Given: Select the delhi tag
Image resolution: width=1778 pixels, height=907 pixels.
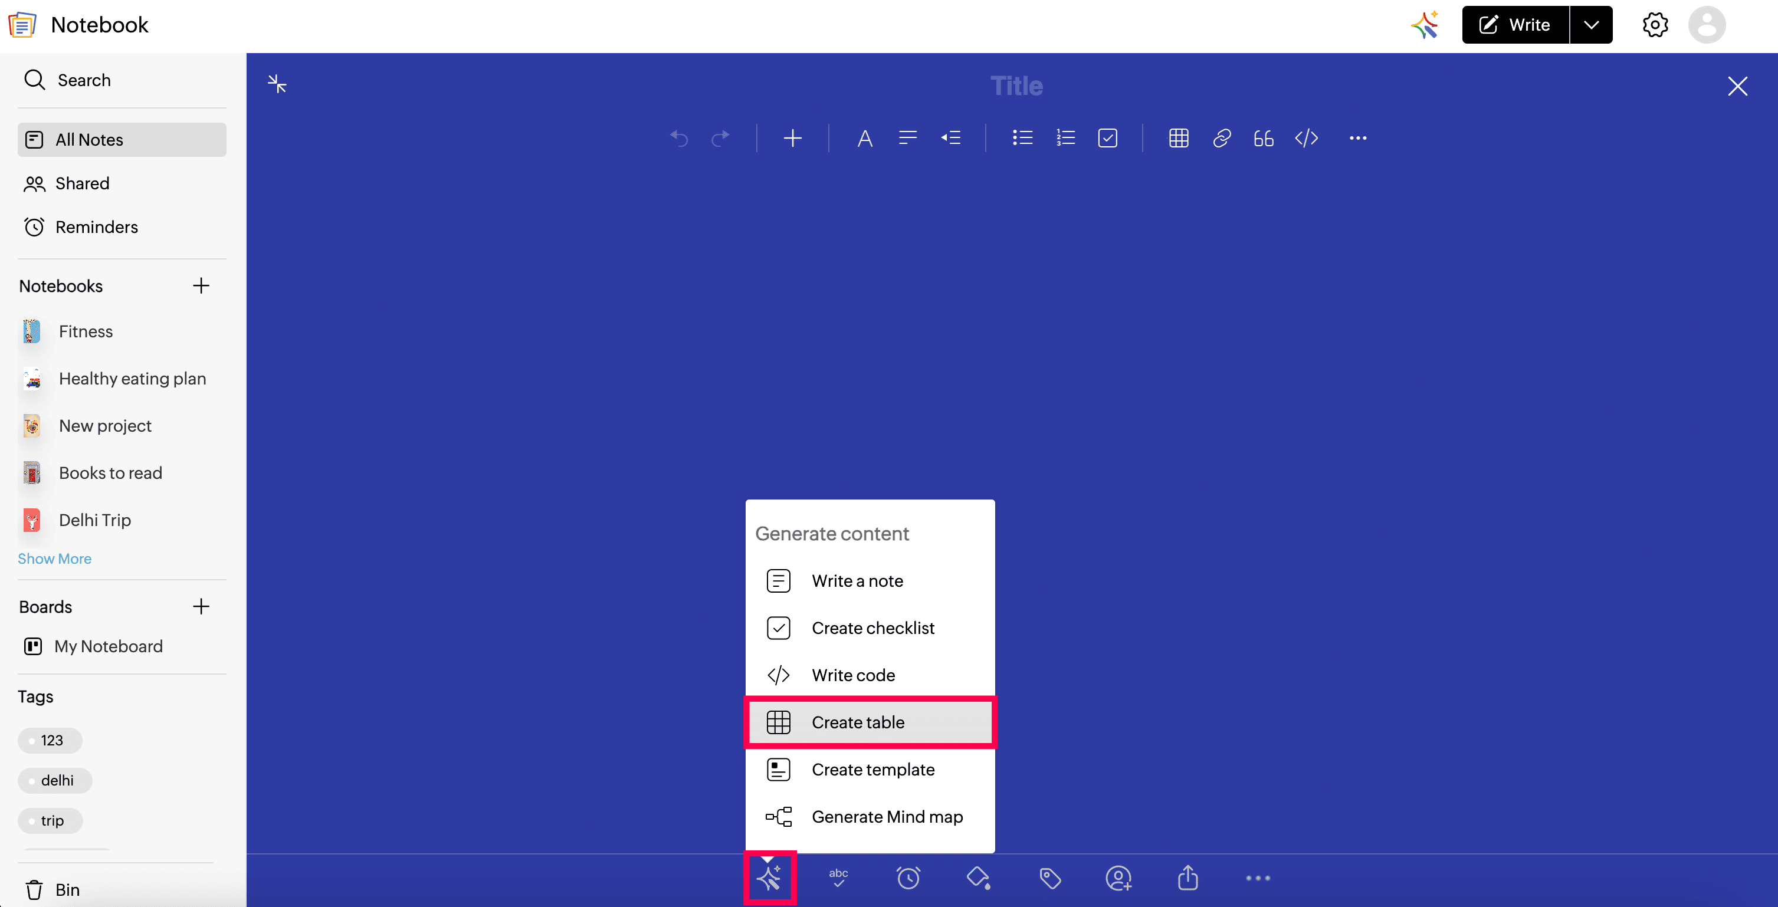Looking at the screenshot, I should [x=55, y=780].
